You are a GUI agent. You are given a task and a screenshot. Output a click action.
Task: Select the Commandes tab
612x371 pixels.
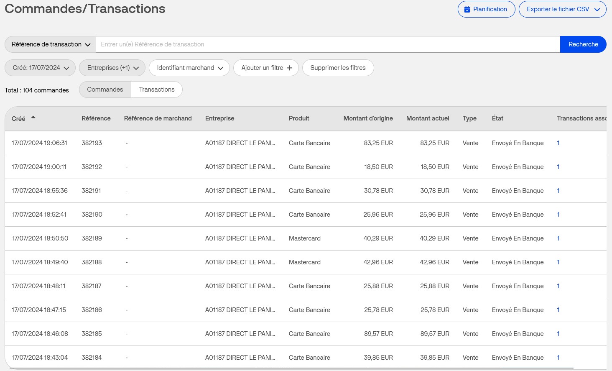(105, 90)
